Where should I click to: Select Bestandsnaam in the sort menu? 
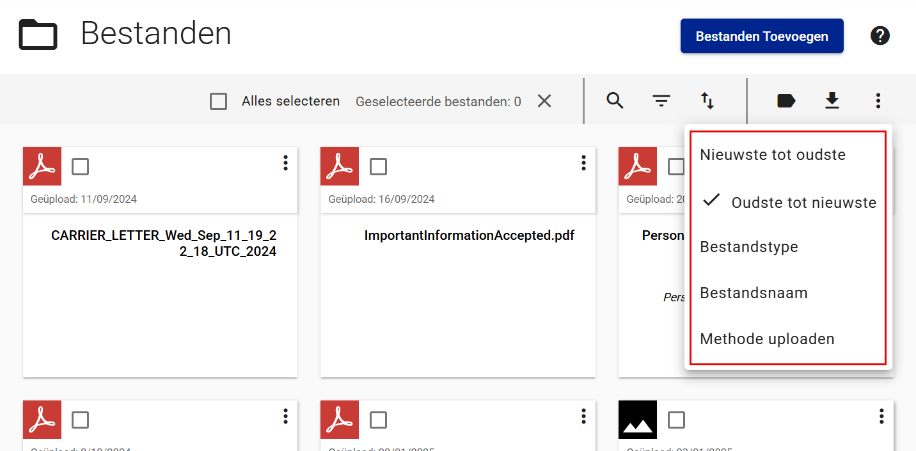tap(754, 293)
